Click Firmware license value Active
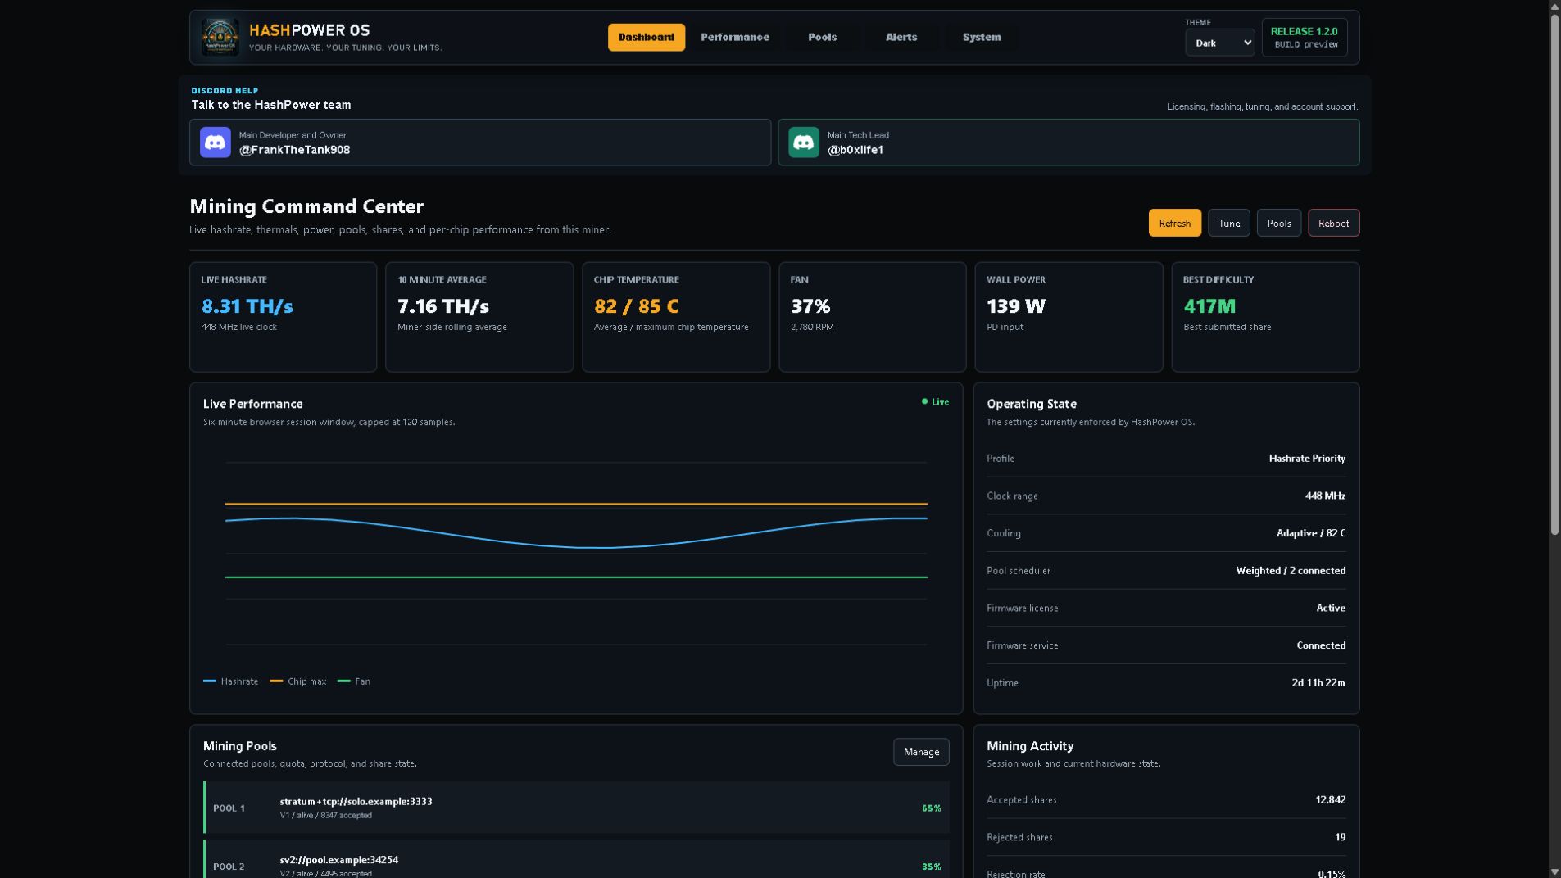This screenshot has height=878, width=1561. point(1331,608)
